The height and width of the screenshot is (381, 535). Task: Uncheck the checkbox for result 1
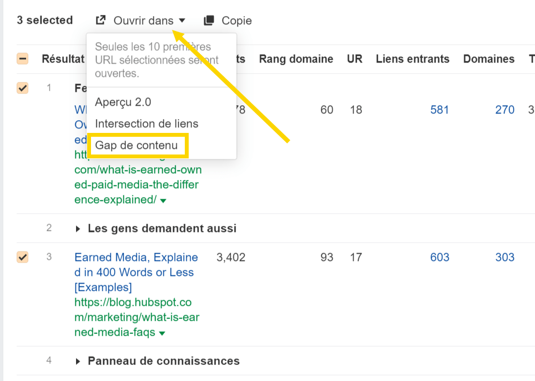22,87
